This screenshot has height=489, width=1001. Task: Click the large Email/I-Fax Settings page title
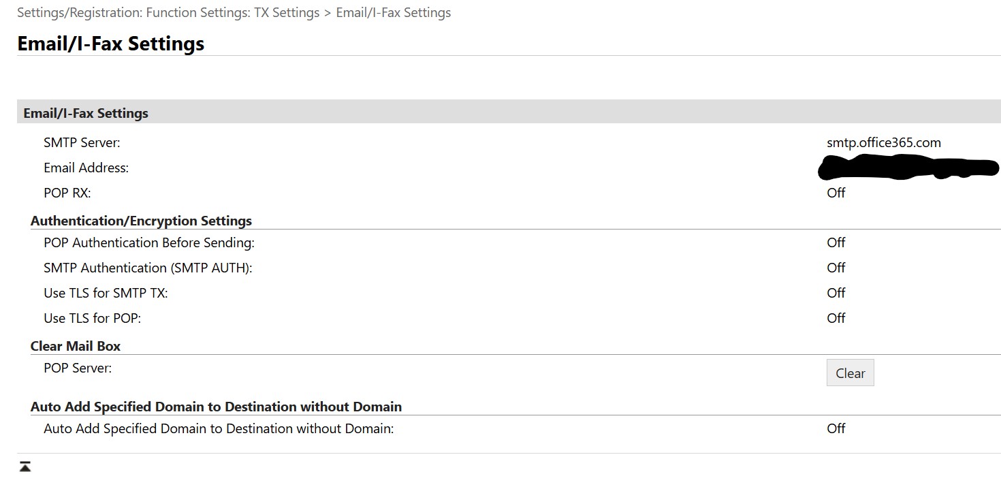coord(110,44)
